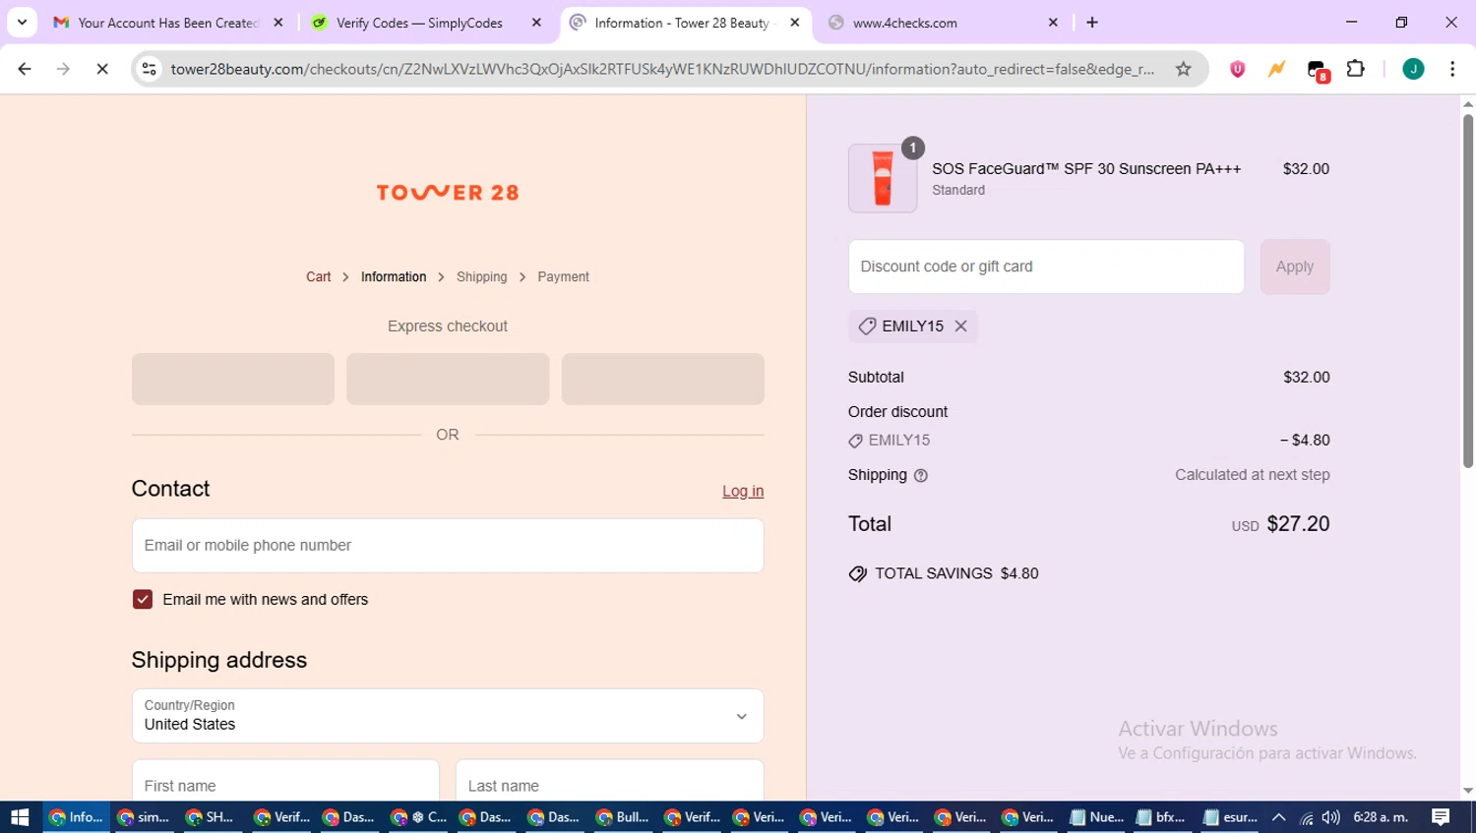The height and width of the screenshot is (833, 1476).
Task: Open the pink shield U extension
Action: click(1238, 69)
